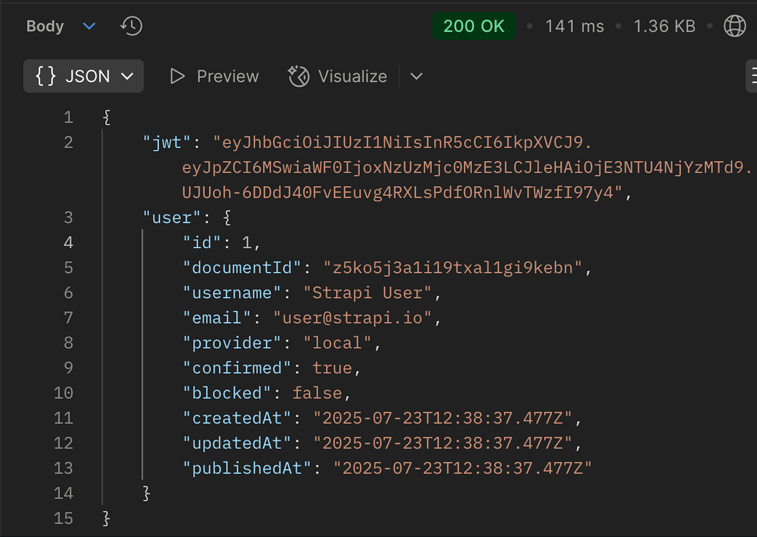Click the Preview play icon
The height and width of the screenshot is (537, 757).
coord(177,76)
